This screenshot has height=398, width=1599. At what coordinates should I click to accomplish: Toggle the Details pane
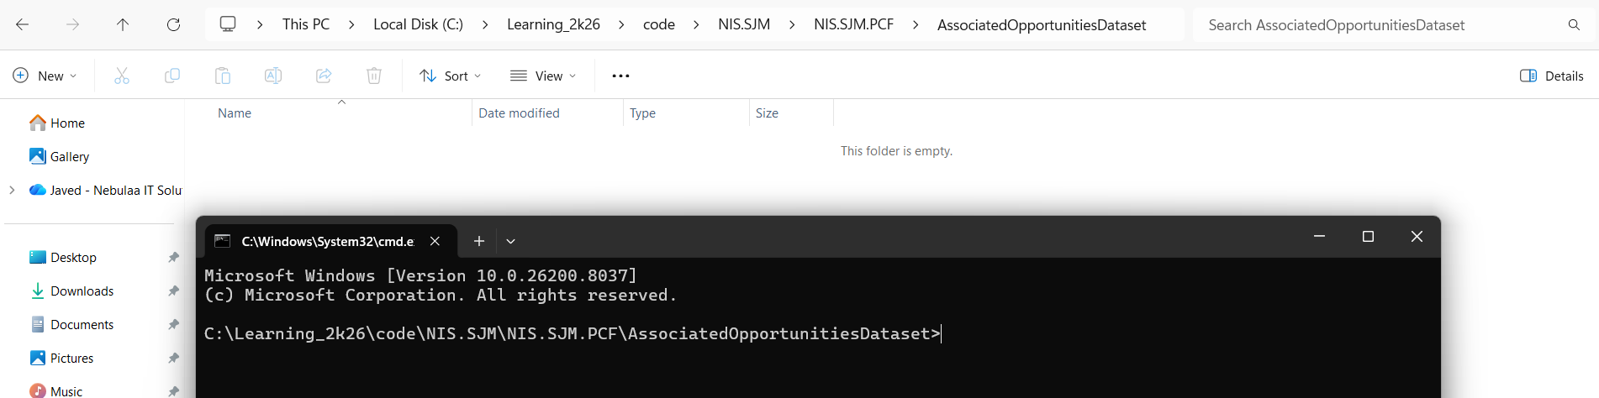click(1551, 76)
